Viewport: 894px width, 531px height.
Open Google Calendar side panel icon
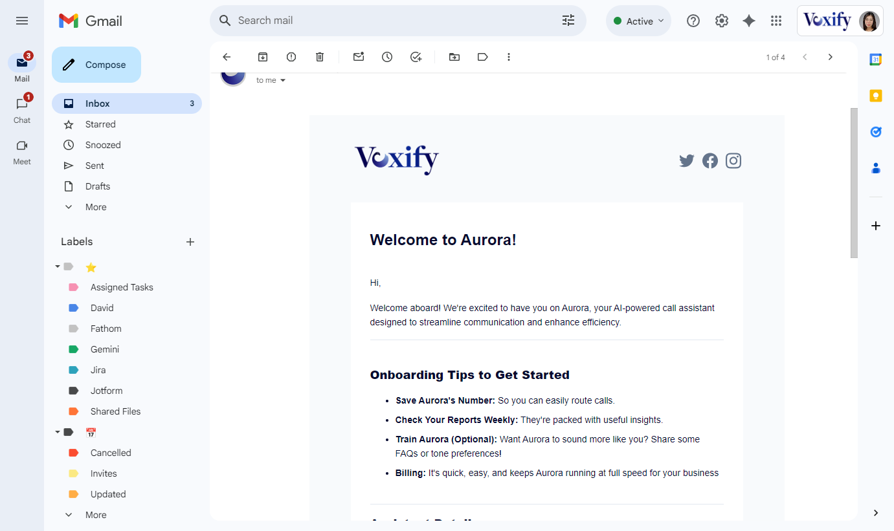(x=876, y=60)
